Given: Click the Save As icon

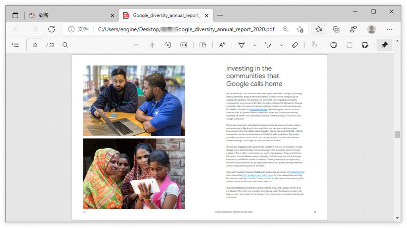Looking at the screenshot, I should [x=365, y=45].
